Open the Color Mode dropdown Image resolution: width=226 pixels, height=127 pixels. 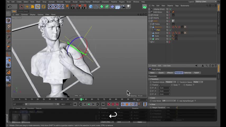(169, 101)
